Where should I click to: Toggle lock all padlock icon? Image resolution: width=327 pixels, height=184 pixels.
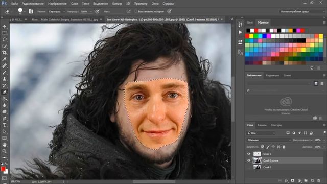[x=284, y=147]
